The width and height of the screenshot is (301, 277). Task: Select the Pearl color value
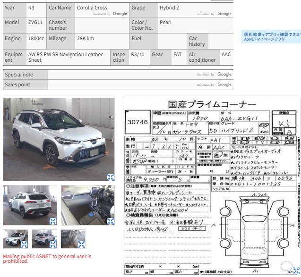(x=165, y=22)
